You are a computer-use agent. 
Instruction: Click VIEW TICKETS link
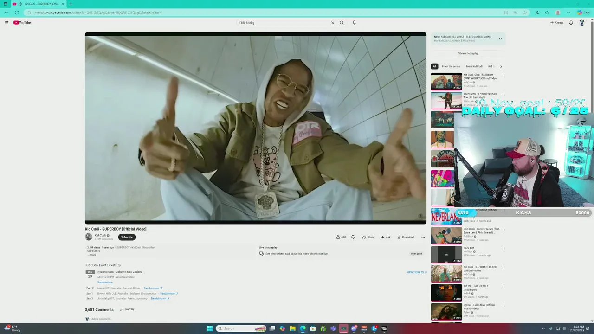[416, 272]
